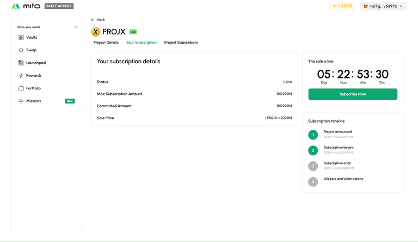Screen dimensions: 418x242
Task: Switch to Project Details tab
Action: coord(106,43)
